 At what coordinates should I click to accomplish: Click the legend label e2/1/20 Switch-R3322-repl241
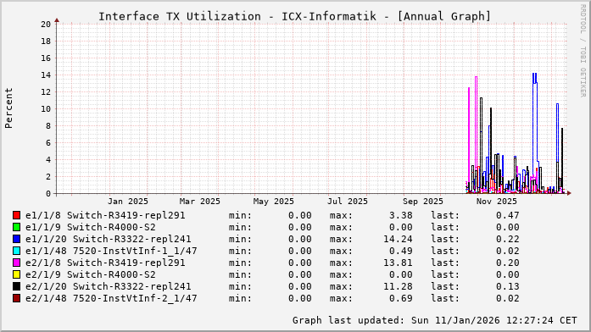[x=109, y=286]
